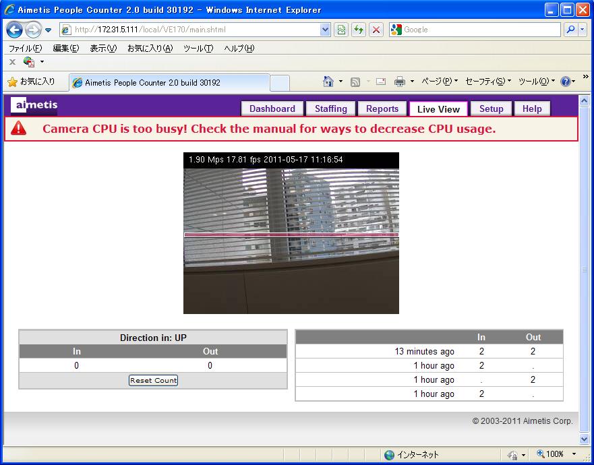Expand the Home button dropdown arrow

tap(340, 81)
